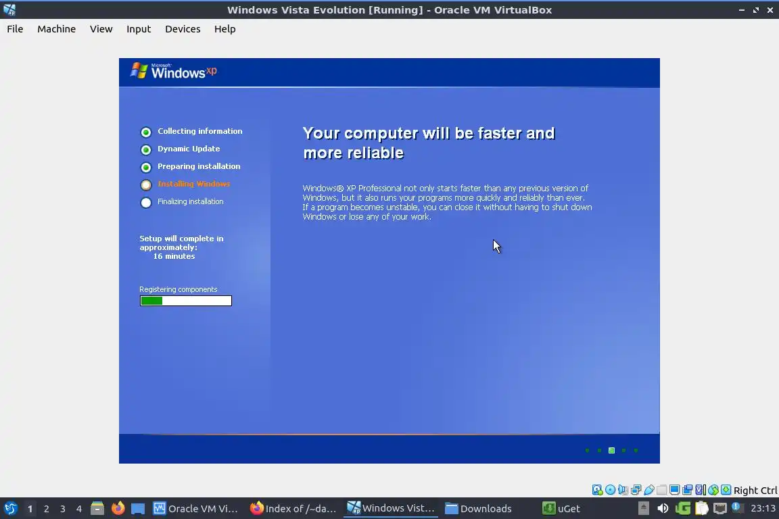Screen dimensions: 779x519
Task: Click the keyboard capture green arrow icon
Action: point(726,490)
